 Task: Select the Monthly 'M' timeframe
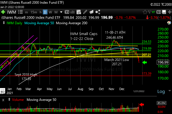(56, 12)
